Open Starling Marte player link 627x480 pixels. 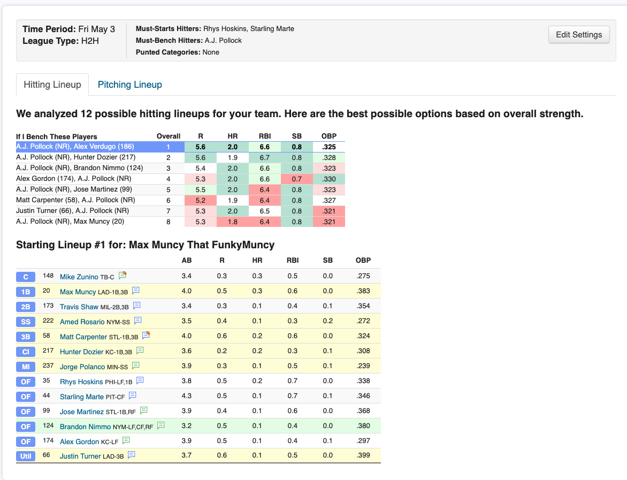81,397
